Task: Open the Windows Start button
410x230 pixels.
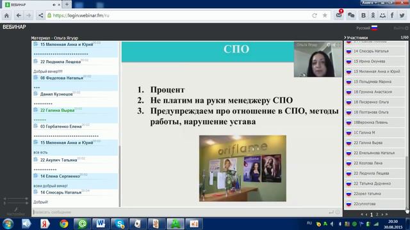Action: click(8, 224)
